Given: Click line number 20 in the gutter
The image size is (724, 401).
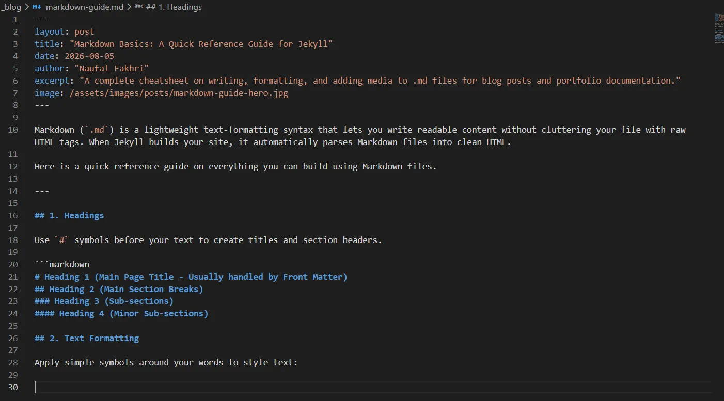Looking at the screenshot, I should (x=13, y=264).
